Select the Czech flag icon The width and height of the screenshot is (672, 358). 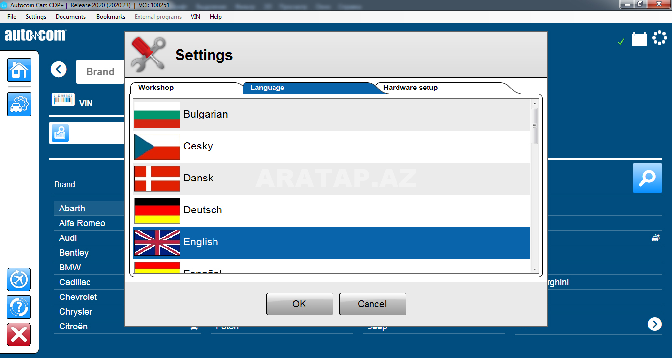(x=157, y=147)
